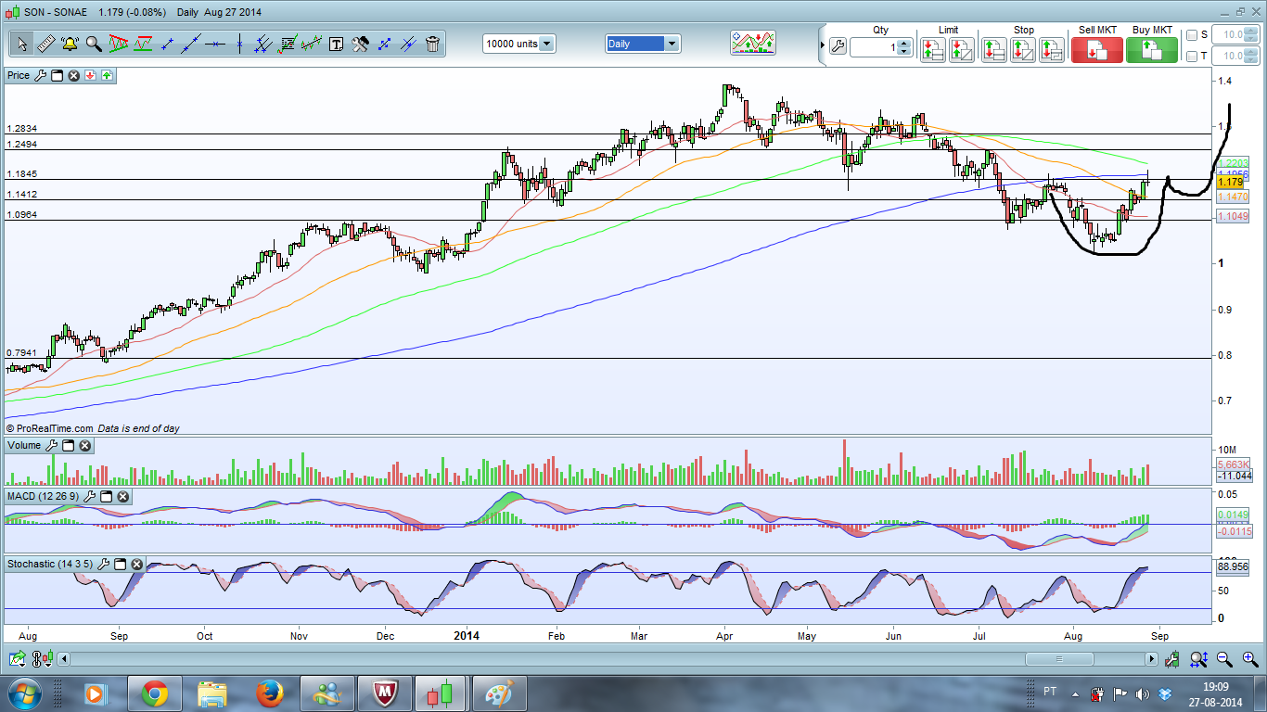Open the indicators chart button
Screen dimensions: 1267x712
click(x=752, y=43)
